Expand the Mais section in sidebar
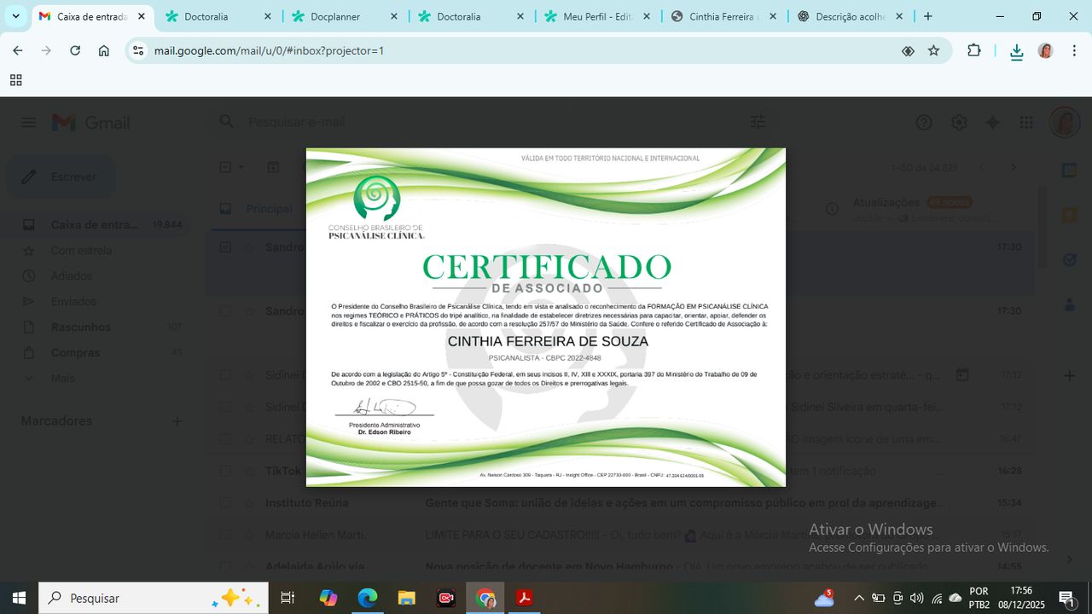The image size is (1092, 614). click(62, 378)
